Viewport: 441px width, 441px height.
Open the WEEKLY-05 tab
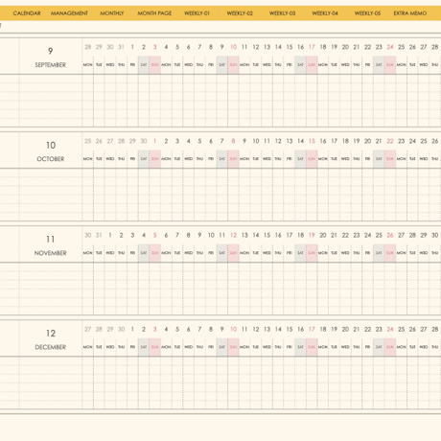coord(367,13)
